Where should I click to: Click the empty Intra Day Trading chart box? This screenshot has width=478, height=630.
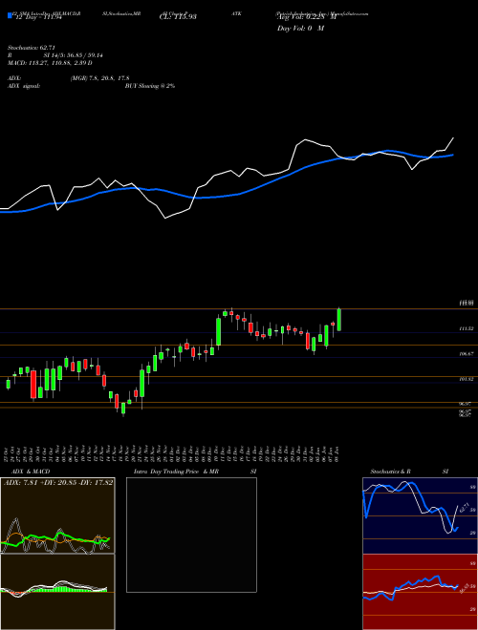point(191,535)
